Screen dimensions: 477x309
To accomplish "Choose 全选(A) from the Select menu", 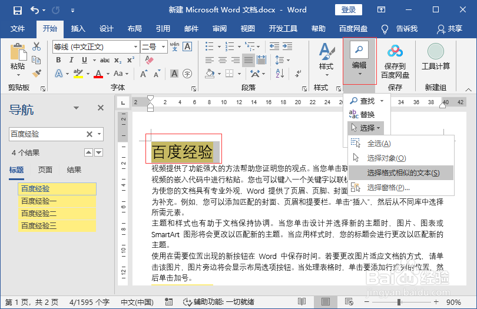I will [x=401, y=144].
